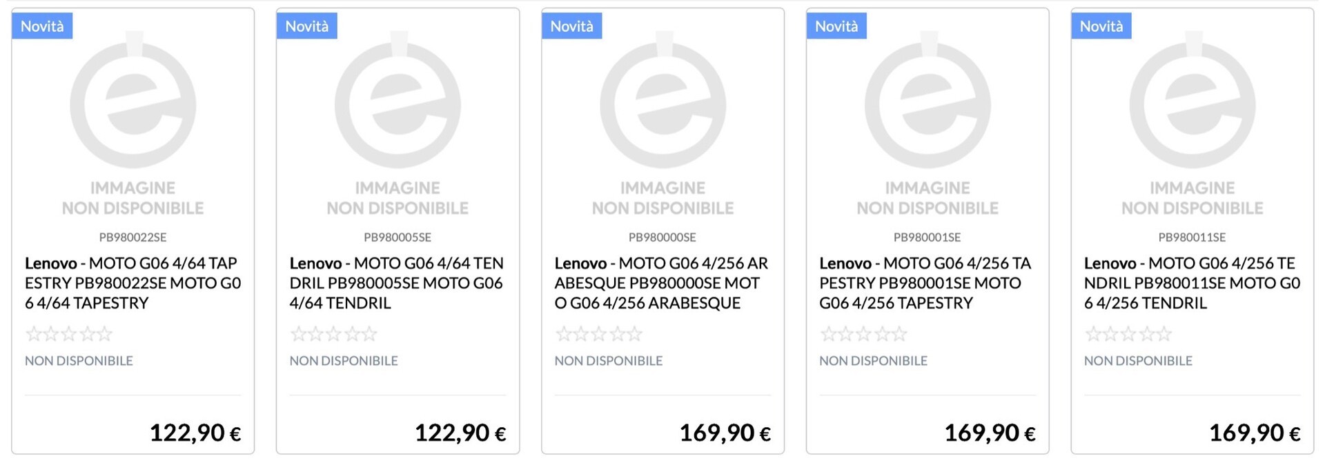Click star rating of PB980000SE product
The height and width of the screenshot is (463, 1325).
coord(599,335)
